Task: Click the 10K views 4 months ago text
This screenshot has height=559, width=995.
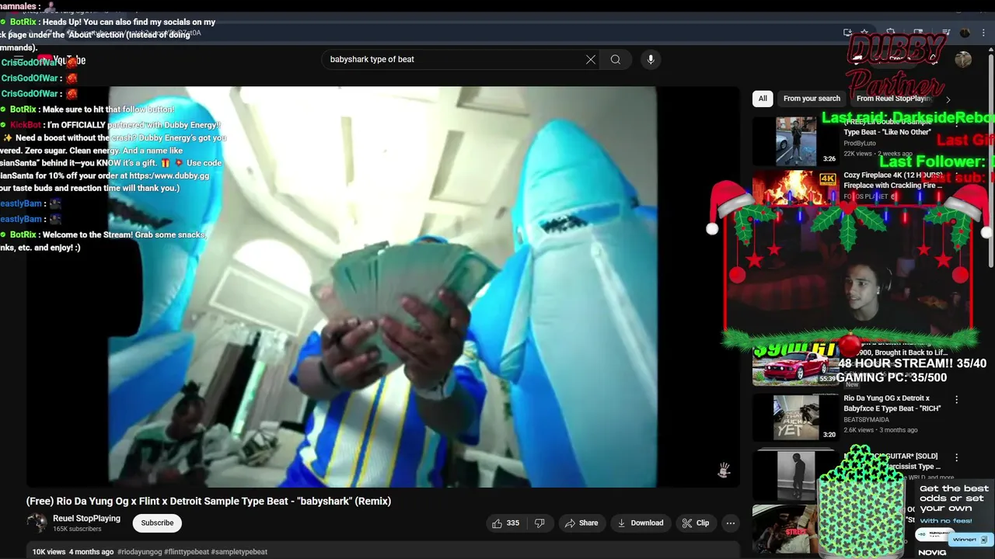Action: tap(73, 552)
